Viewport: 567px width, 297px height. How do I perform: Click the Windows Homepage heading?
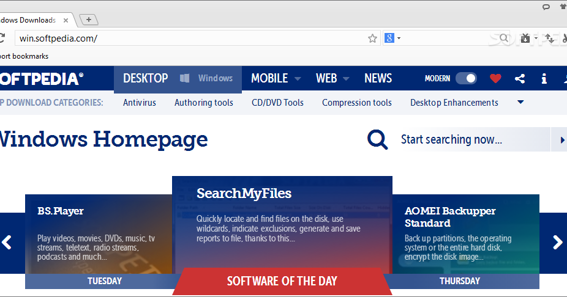103,139
